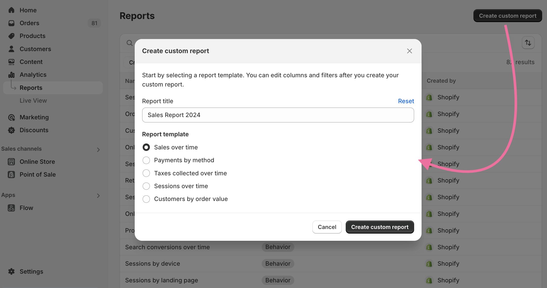Select the Payments by method template
The height and width of the screenshot is (288, 547).
[x=146, y=160]
